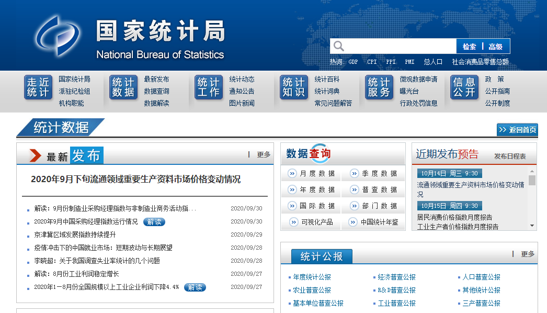Open the 统计数据 blue tile icon
547x313 pixels.
pos(123,87)
